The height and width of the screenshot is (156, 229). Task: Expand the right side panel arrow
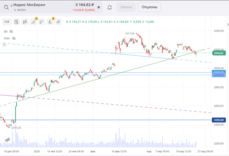tap(227, 25)
